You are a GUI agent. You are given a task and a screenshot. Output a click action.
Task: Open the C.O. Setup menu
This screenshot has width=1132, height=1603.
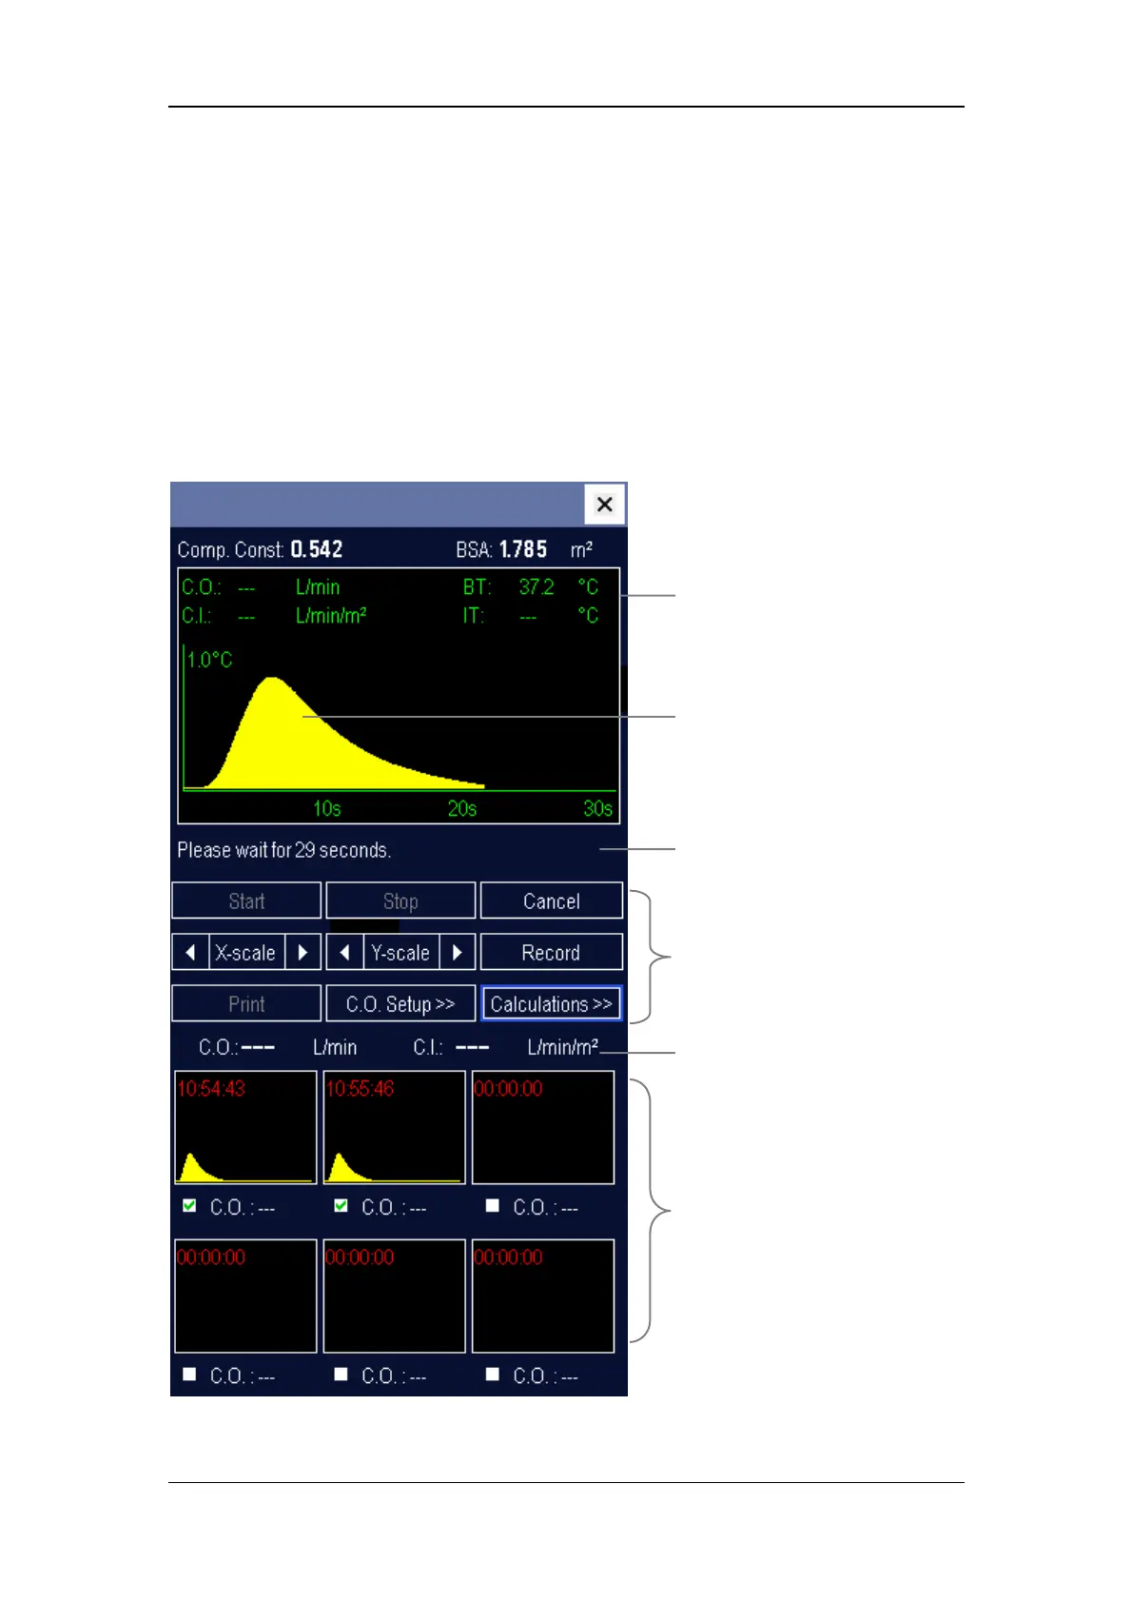400,1003
